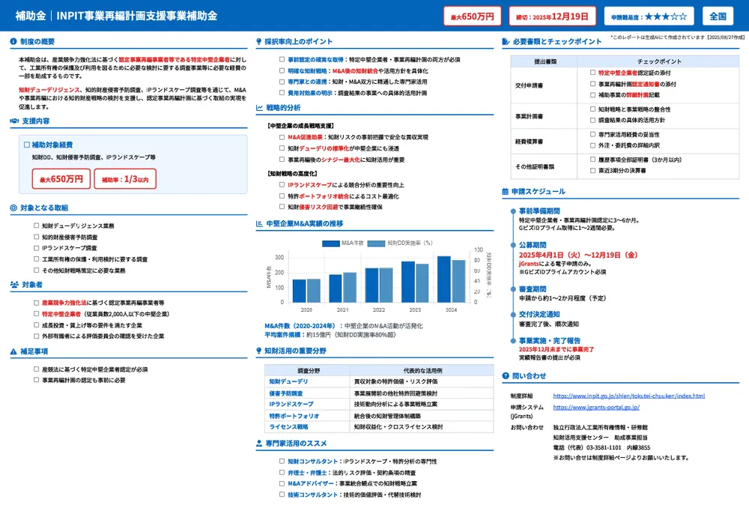Click the 交付申請書 row label
The width and height of the screenshot is (749, 529).
click(529, 85)
